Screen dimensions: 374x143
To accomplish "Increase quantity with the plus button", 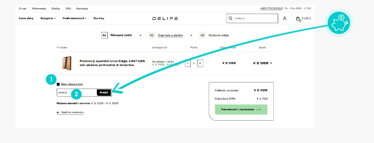I will tap(200, 63).
